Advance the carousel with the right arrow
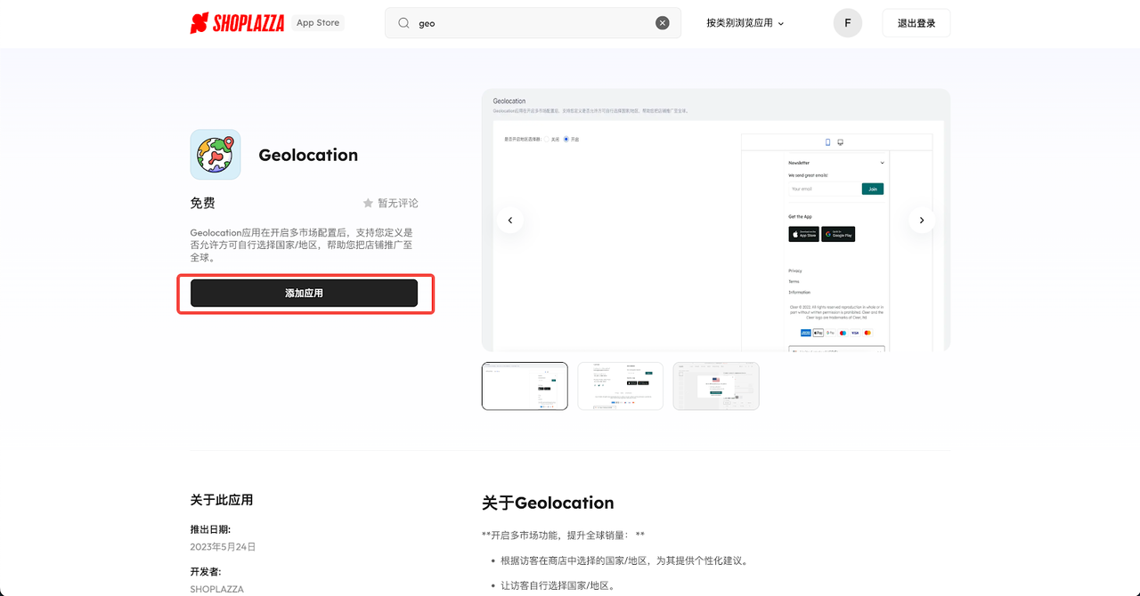1140x596 pixels. pos(922,220)
